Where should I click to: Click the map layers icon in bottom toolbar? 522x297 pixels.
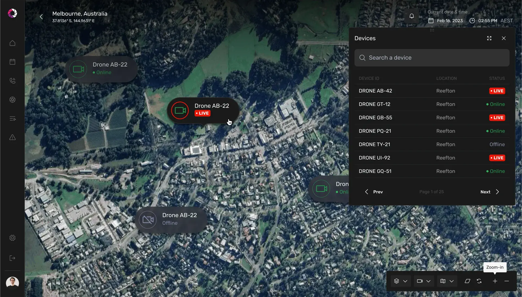(397, 281)
